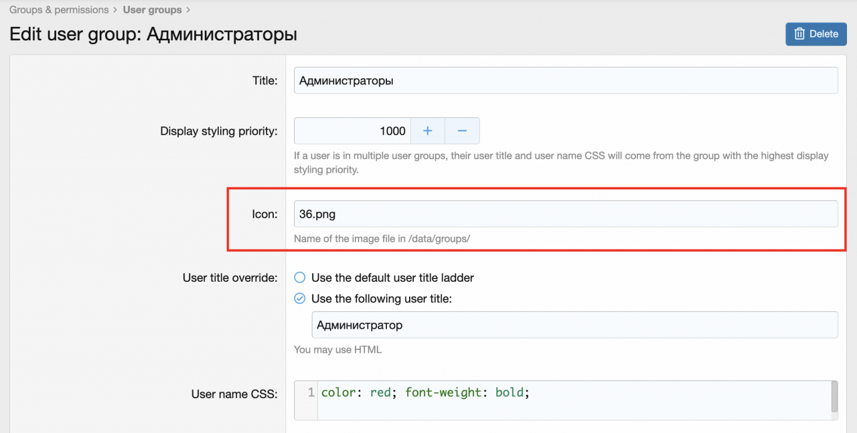Click the 'Edit user group' page heading
The height and width of the screenshot is (433, 857).
pyautogui.click(x=153, y=34)
